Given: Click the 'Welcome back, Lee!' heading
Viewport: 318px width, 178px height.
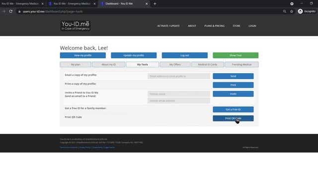Looking at the screenshot, I should (x=84, y=48).
